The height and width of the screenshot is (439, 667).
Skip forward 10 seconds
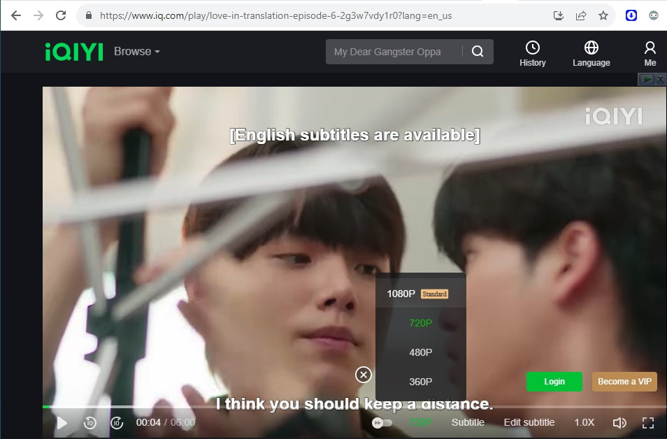(117, 422)
